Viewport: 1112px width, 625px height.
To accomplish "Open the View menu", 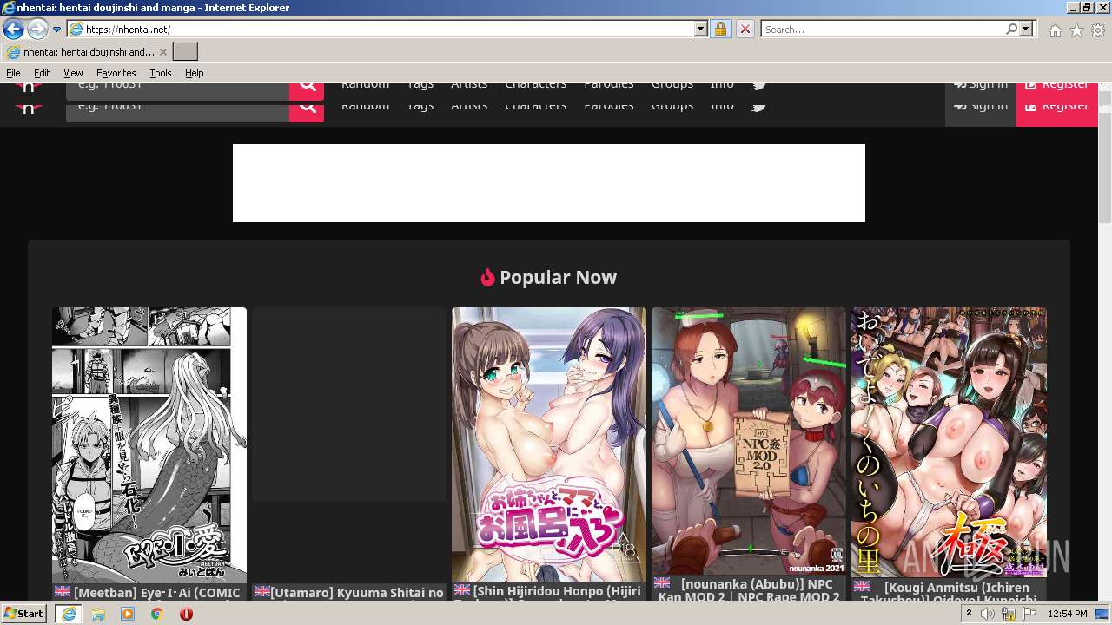I will coord(73,73).
